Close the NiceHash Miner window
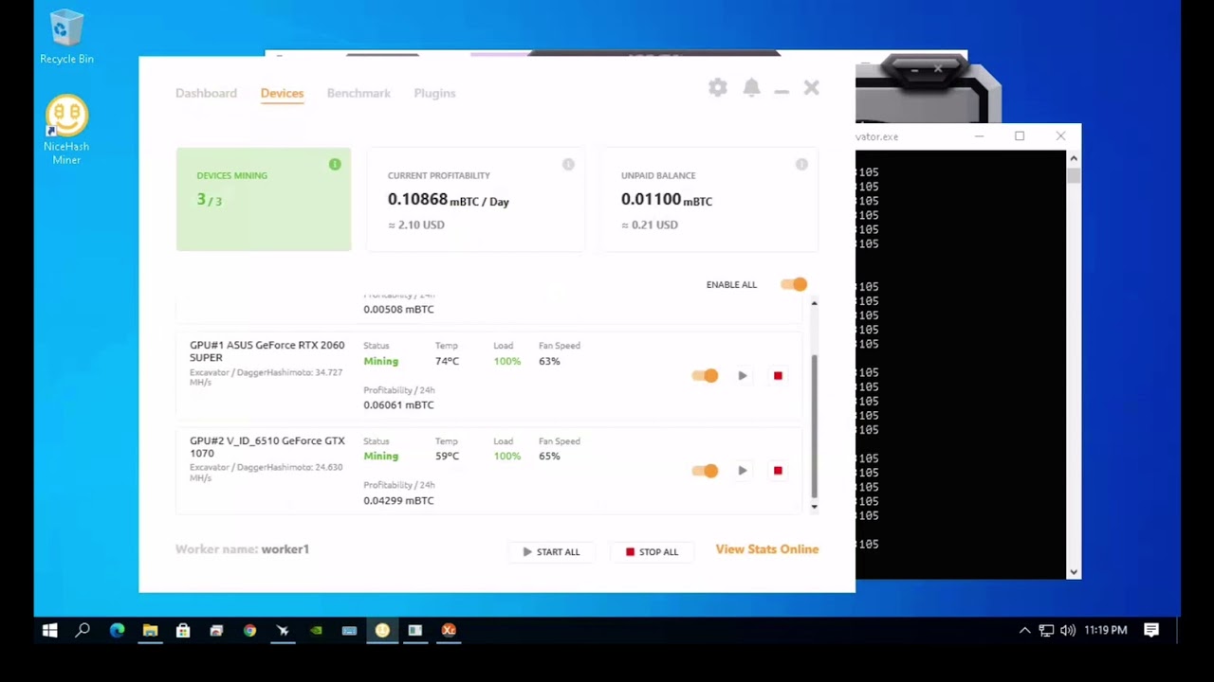 tap(811, 87)
